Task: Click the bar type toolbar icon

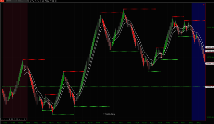Action: (x=30, y=1)
